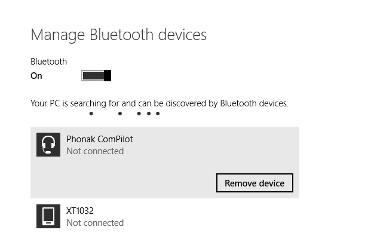Click the XT1032 phone icon
Viewport: 371px width, 245px height.
48,216
